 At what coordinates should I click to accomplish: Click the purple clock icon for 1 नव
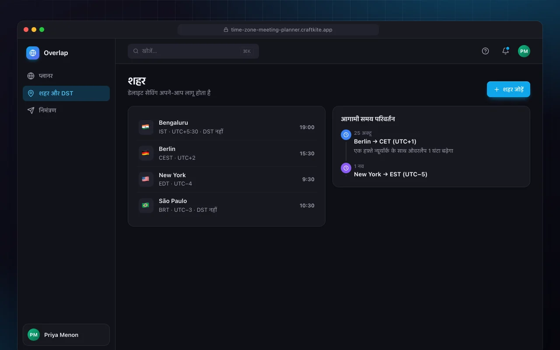[346, 168]
